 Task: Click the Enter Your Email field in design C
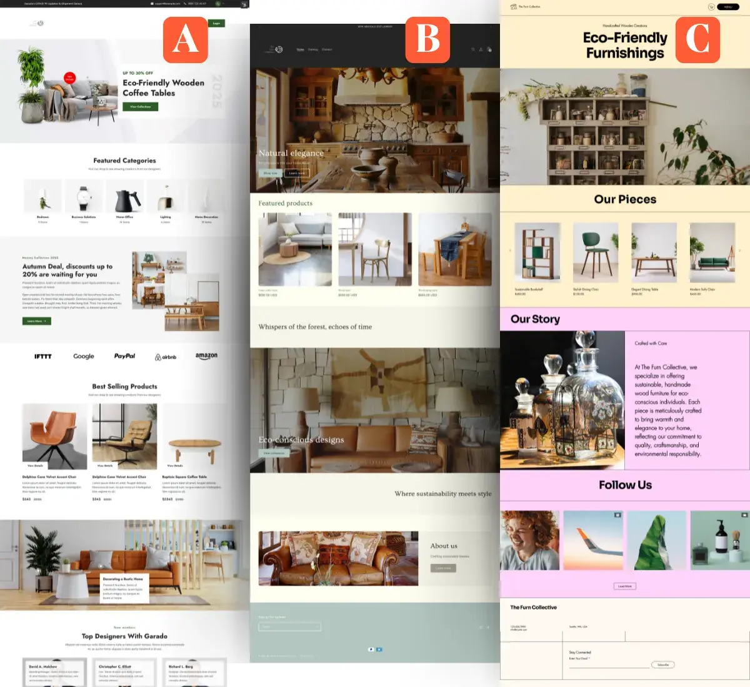(x=609, y=663)
